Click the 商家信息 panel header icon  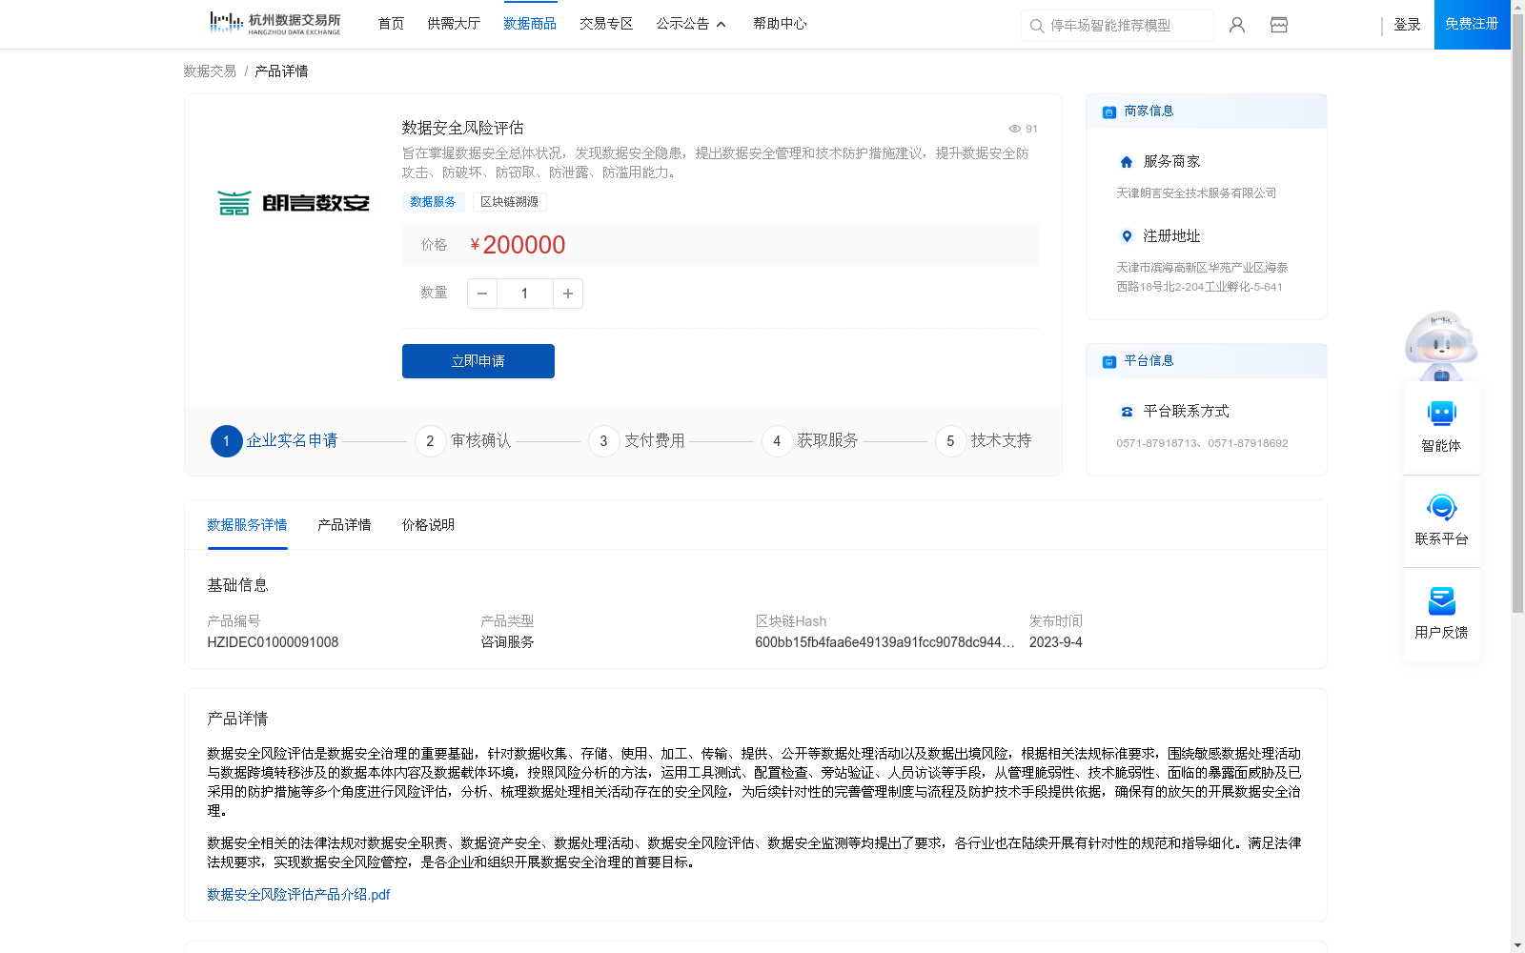coord(1109,112)
